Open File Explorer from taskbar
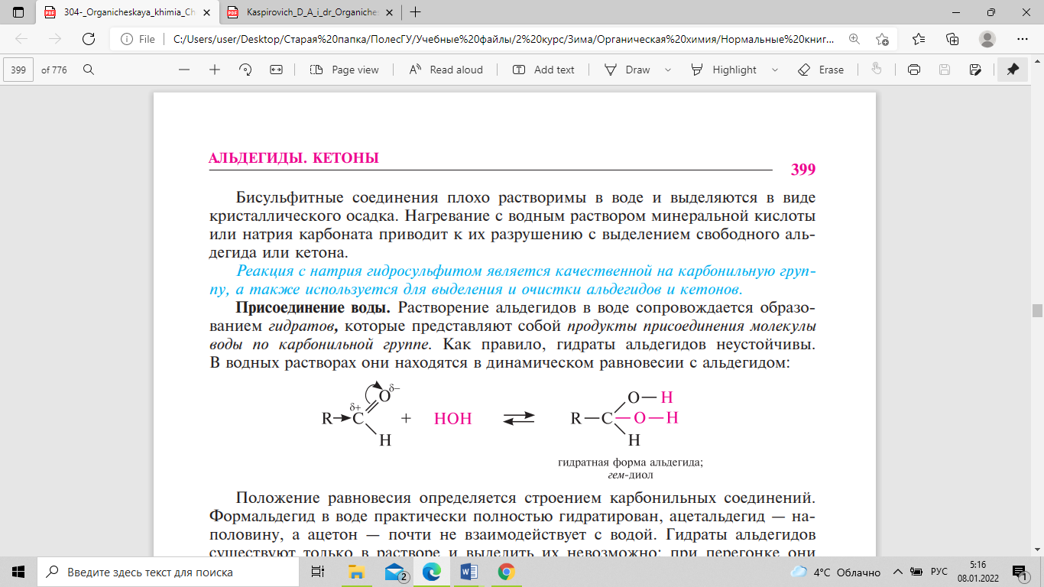The image size is (1044, 587). 357,571
